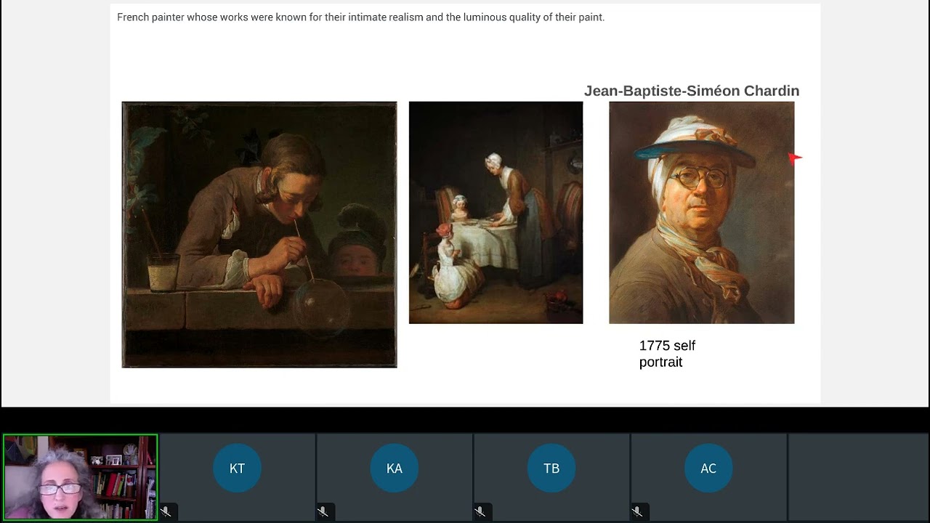Viewport: 930px width, 523px height.
Task: Click muted microphone icon on KA tile
Action: pos(323,512)
